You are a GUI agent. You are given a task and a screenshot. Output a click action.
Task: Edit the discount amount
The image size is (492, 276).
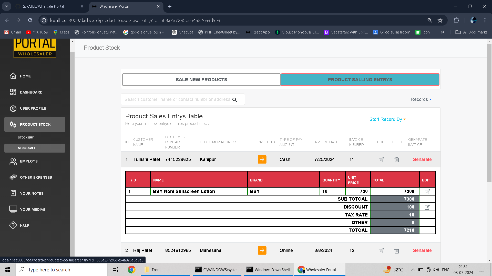click(427, 207)
